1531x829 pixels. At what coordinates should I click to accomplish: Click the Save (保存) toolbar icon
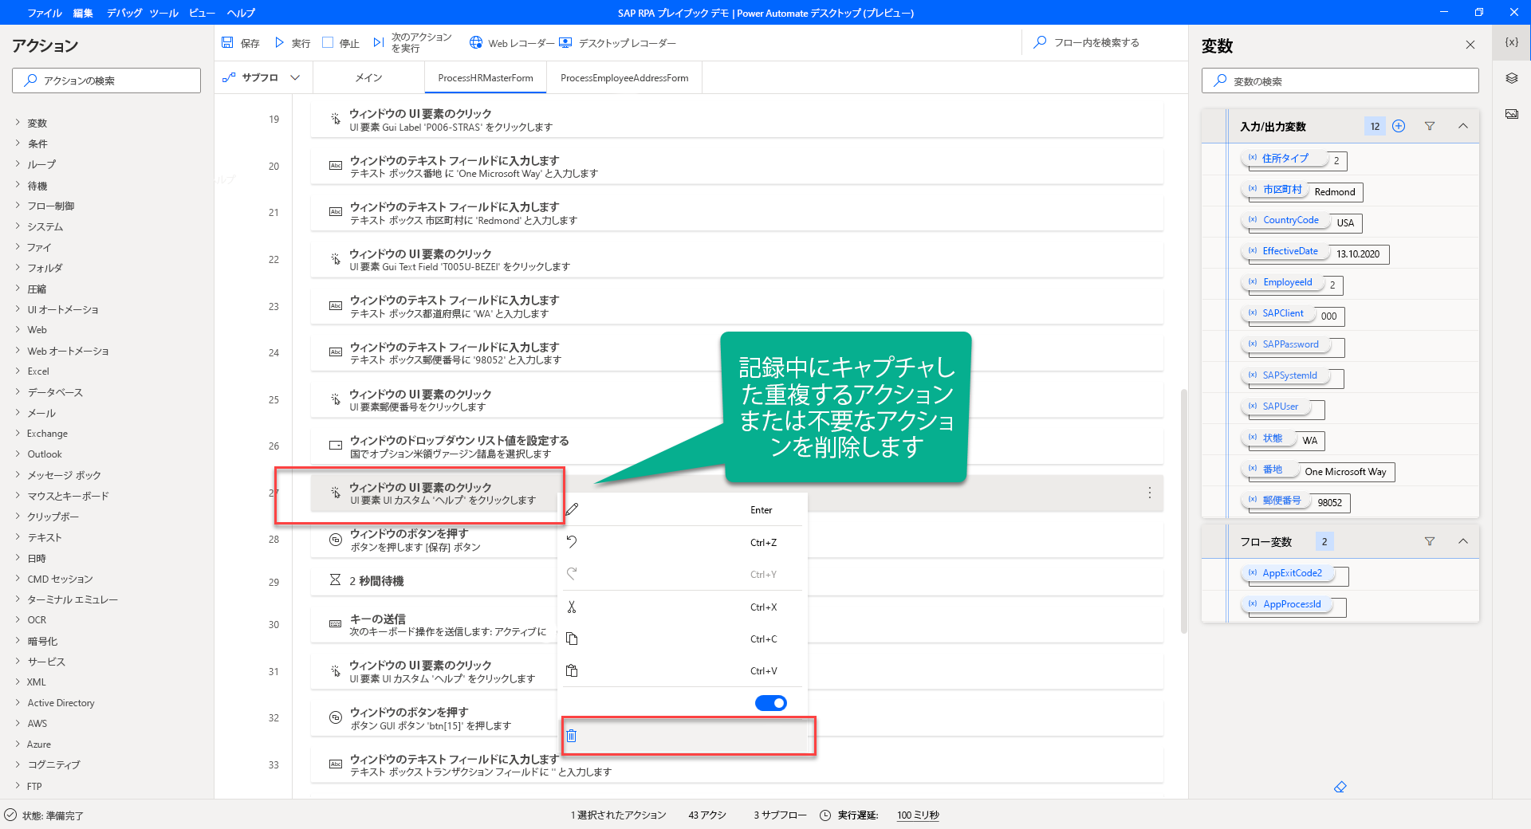click(228, 42)
